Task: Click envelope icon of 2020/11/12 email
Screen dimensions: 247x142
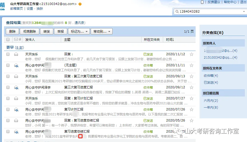Action: [x=16, y=54]
